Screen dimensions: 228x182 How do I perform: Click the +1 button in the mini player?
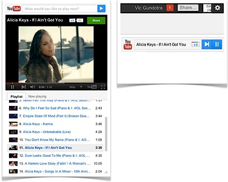click(195, 45)
